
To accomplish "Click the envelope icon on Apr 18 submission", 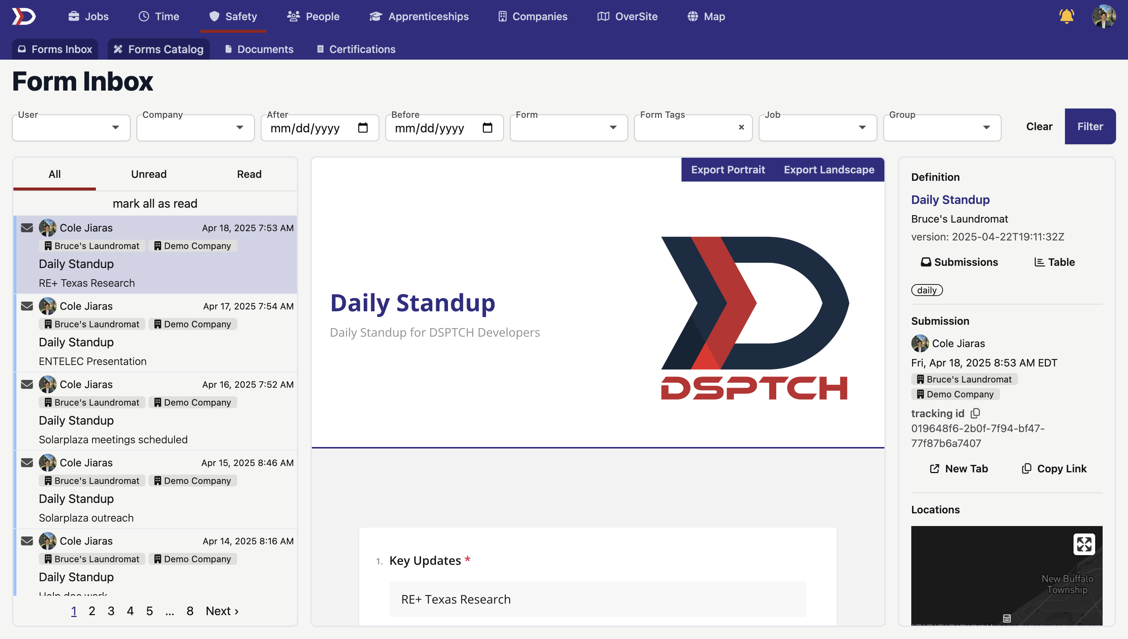I will (x=27, y=228).
